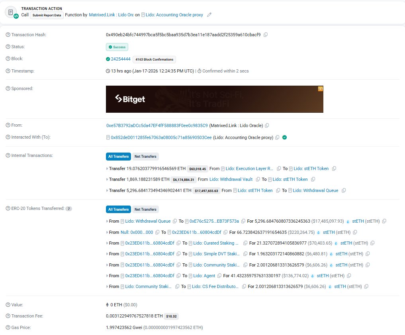The image size is (405, 335).
Task: Copy Null: 0x000...000 address
Action: point(157,232)
